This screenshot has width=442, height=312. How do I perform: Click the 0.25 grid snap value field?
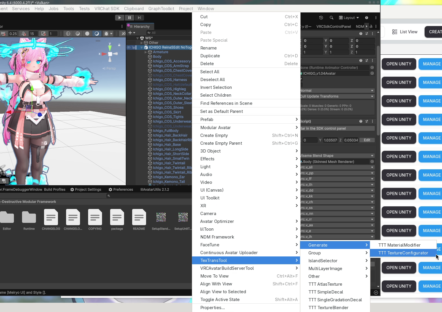[x=13, y=34]
